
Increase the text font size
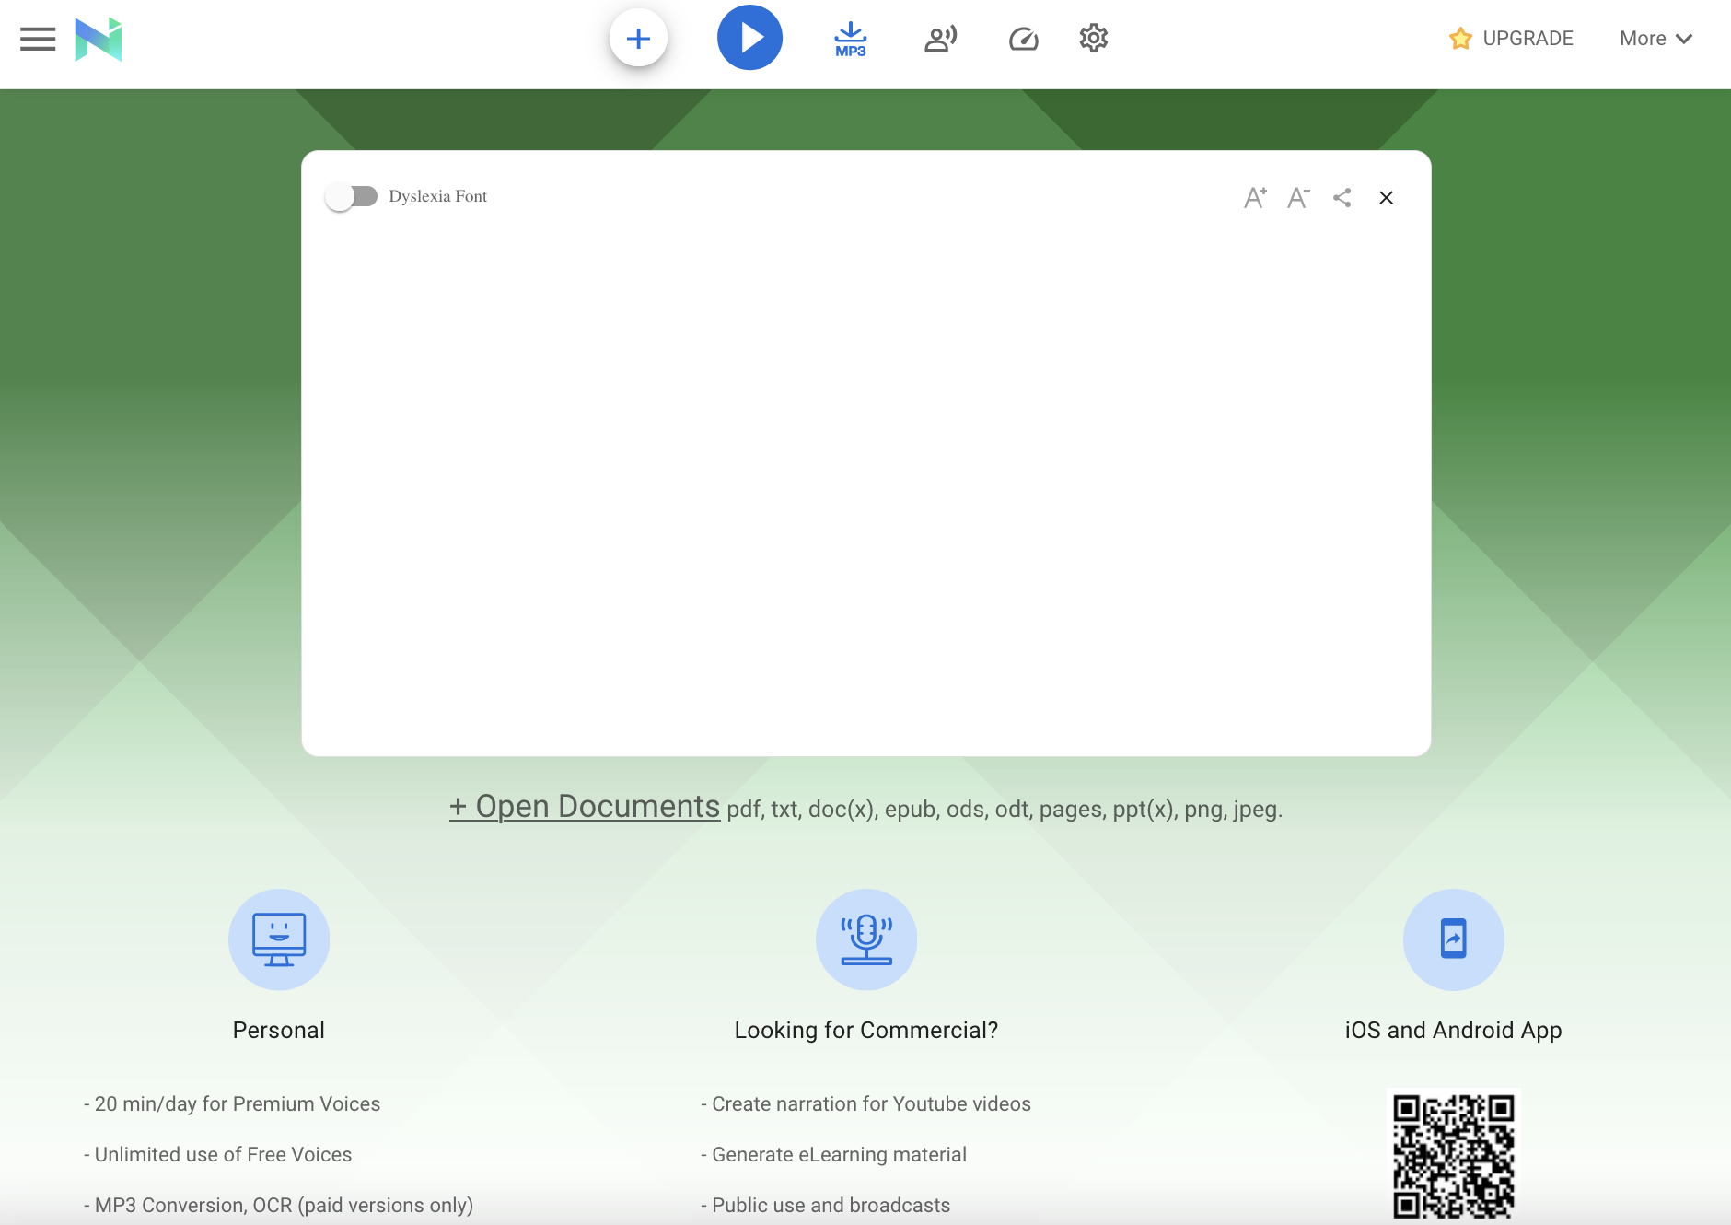point(1255,197)
